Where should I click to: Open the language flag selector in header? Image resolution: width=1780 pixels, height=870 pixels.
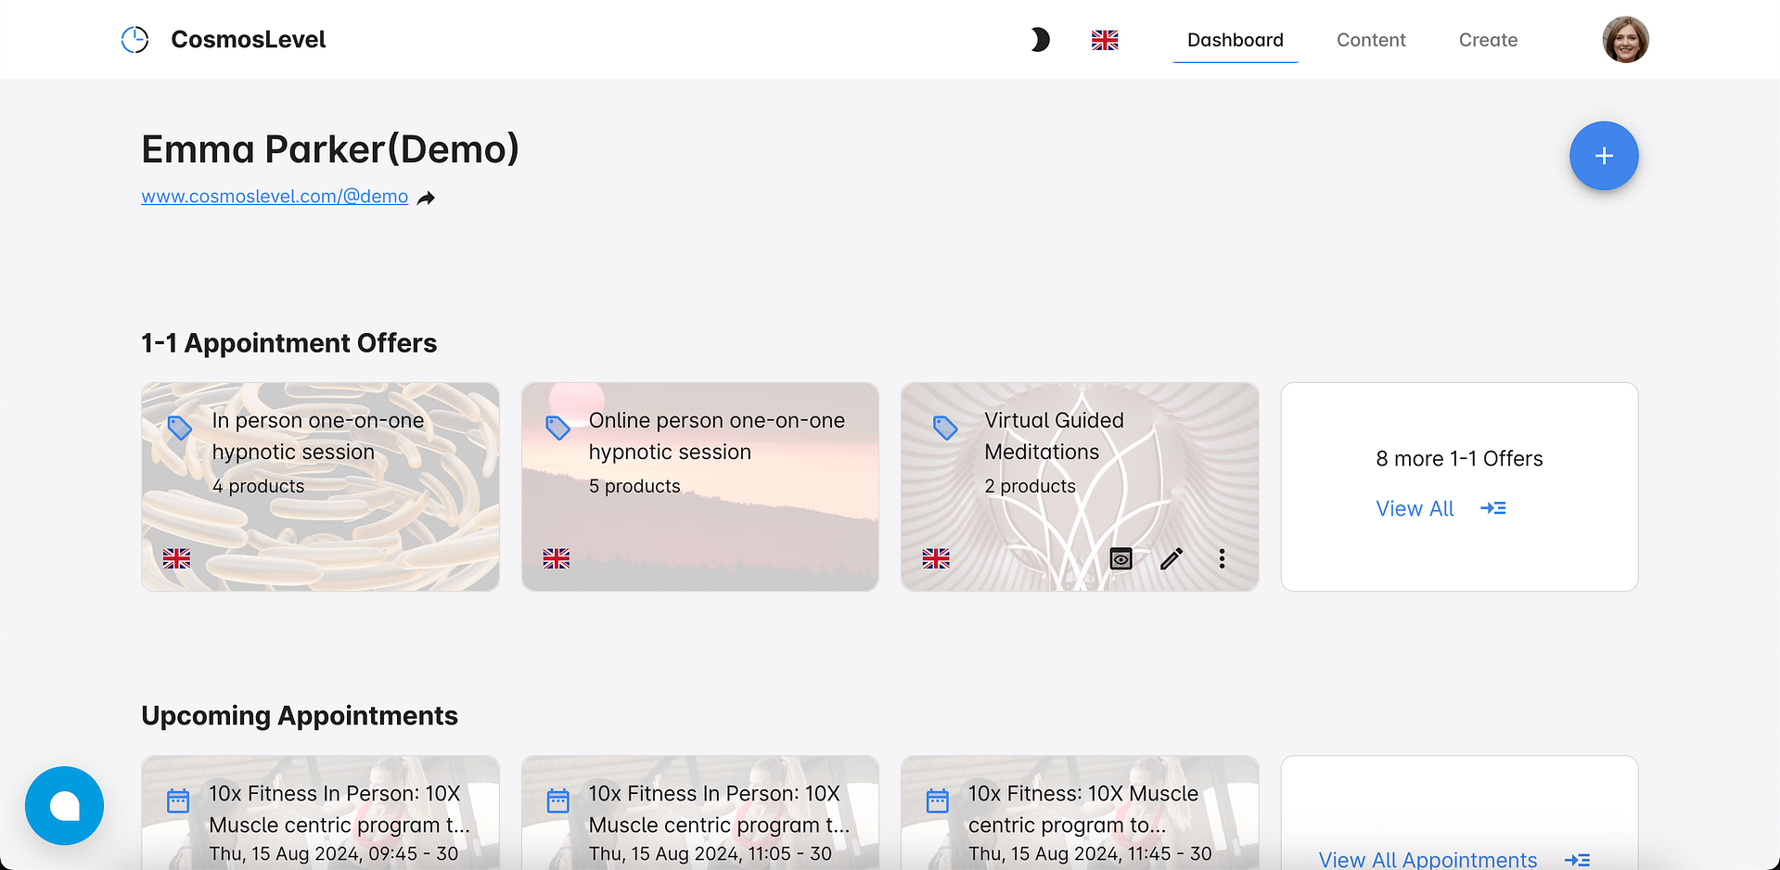(1105, 40)
